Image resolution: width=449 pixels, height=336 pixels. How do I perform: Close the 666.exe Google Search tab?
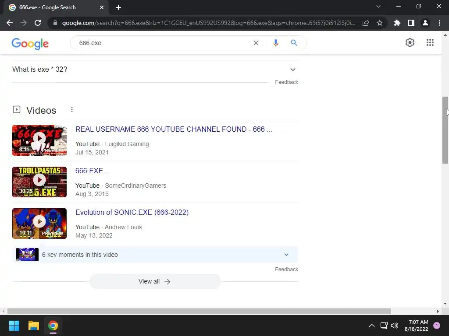pyautogui.click(x=102, y=7)
